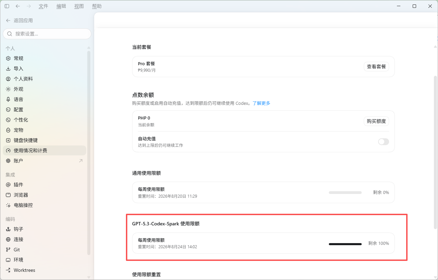Click the logo icon beside 账户
Screen dimensions: 438x280
click(x=8, y=161)
